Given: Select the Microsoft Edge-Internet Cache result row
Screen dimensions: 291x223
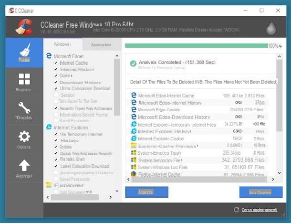Looking at the screenshot, I should (198, 96).
